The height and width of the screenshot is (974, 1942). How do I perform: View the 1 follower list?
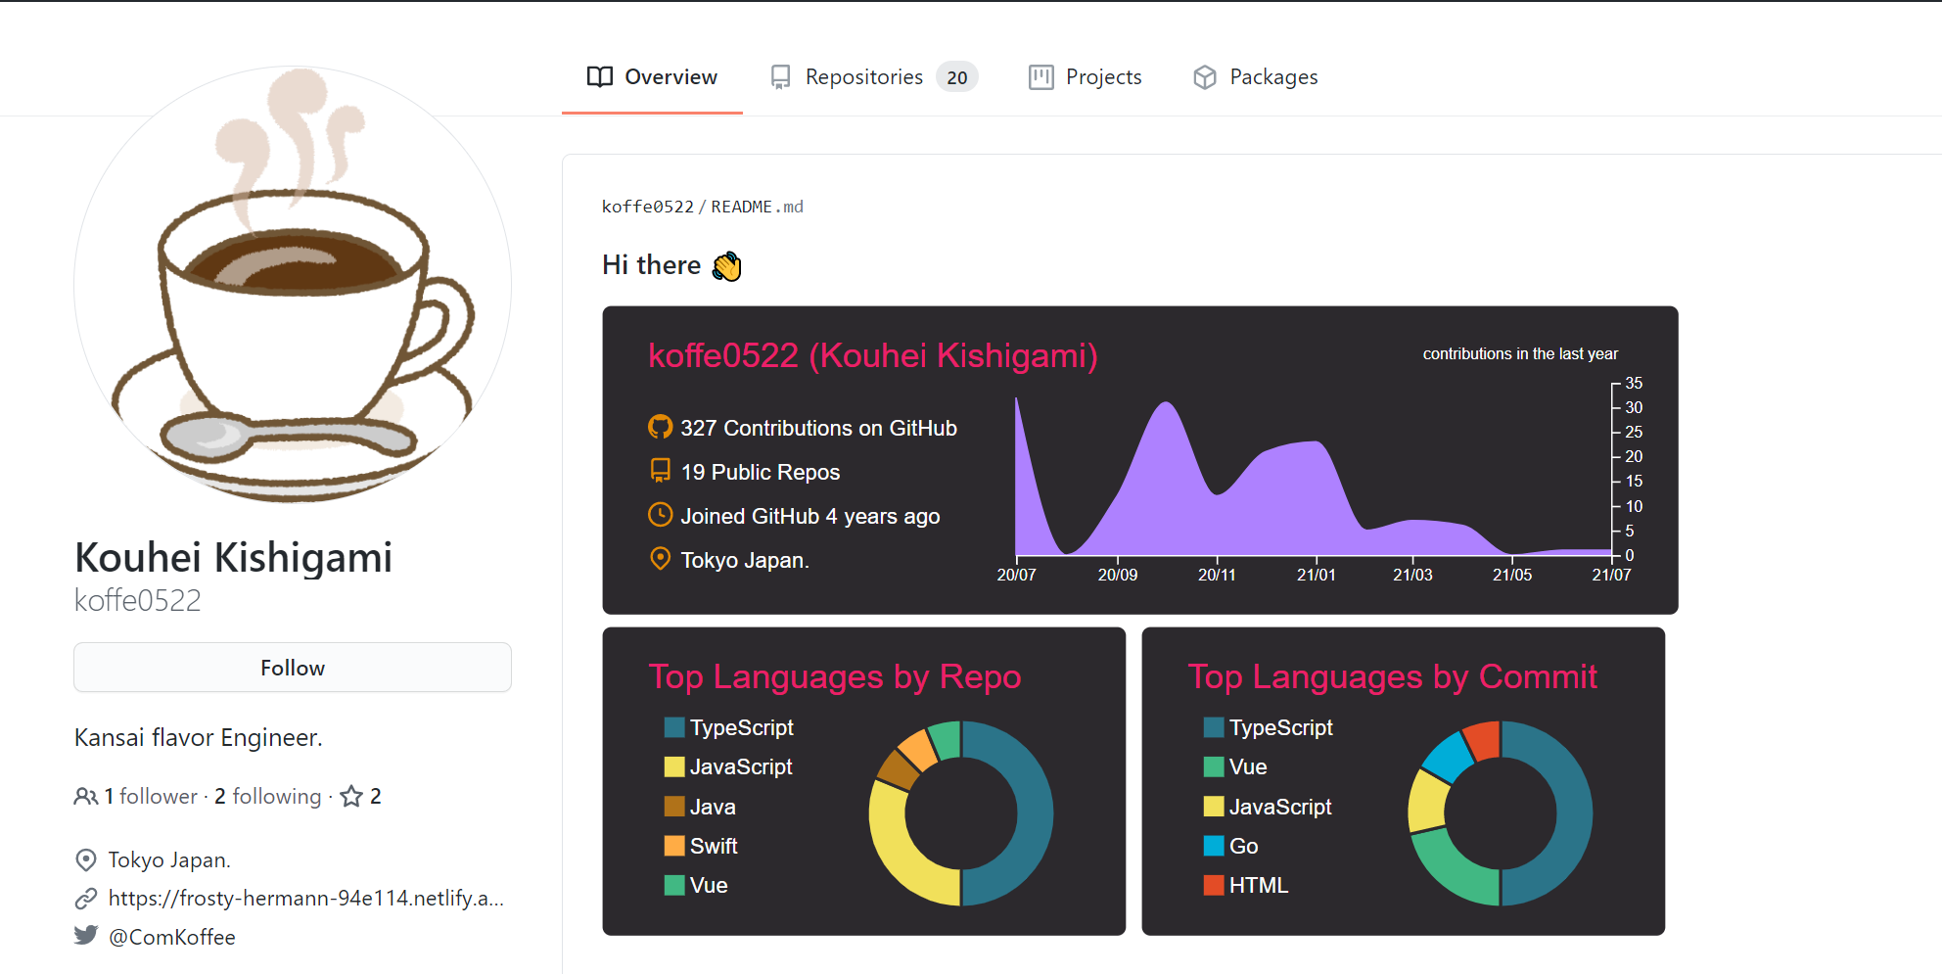(151, 797)
